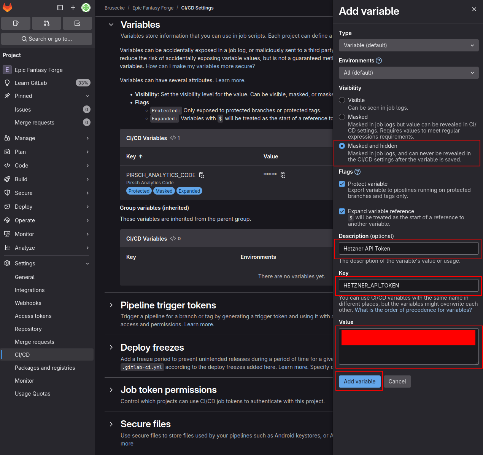The height and width of the screenshot is (455, 483).
Task: Cancel adding the variable
Action: click(x=397, y=382)
